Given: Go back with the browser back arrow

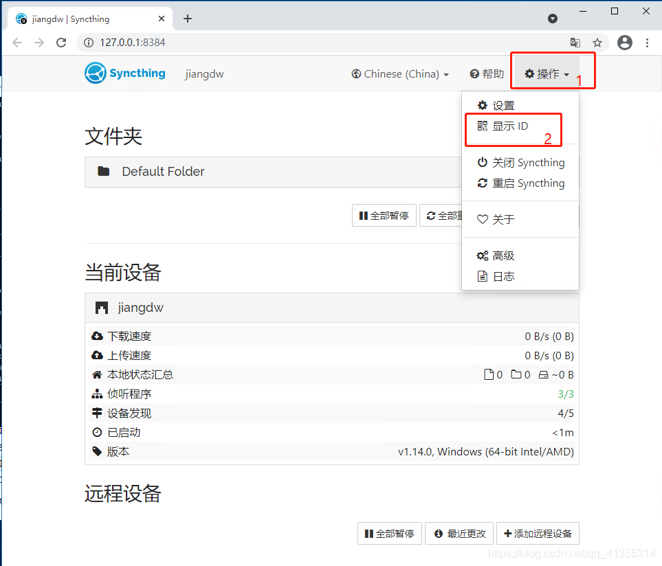Looking at the screenshot, I should (17, 43).
